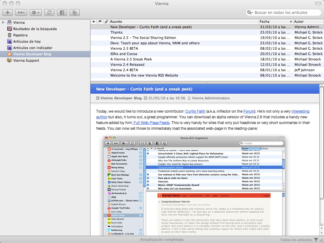The width and height of the screenshot is (324, 243).
Task: Open Reultados de la búsqueda folder
Action: click(35, 29)
